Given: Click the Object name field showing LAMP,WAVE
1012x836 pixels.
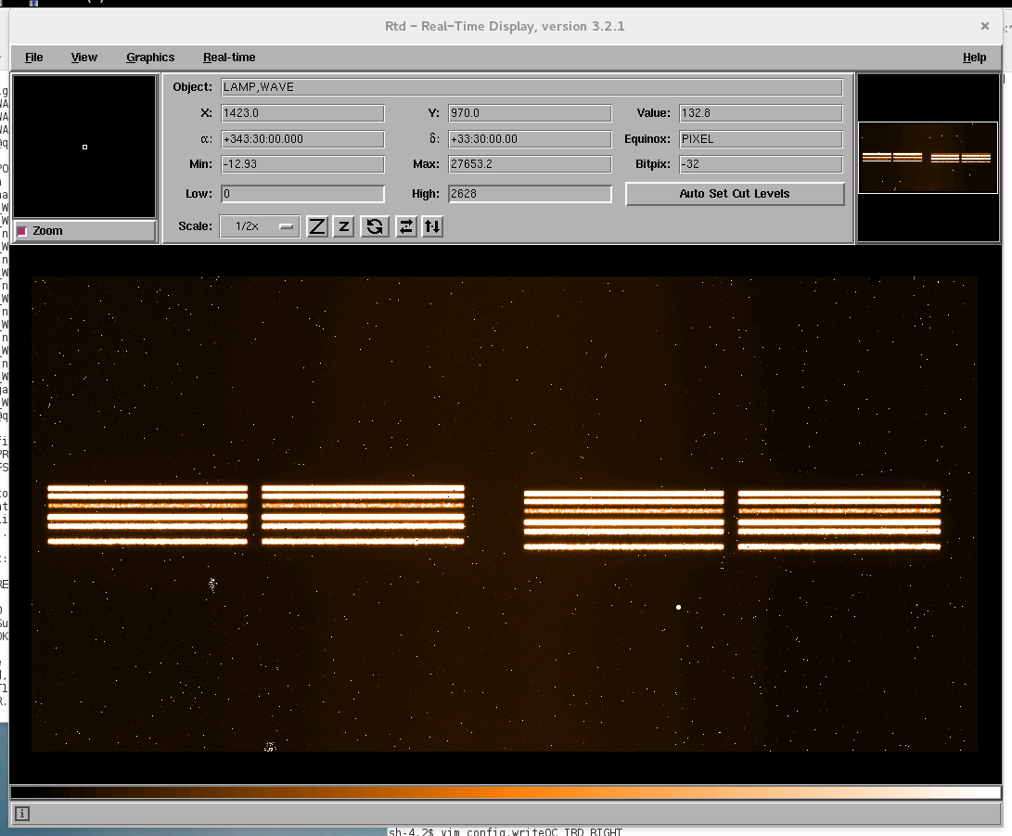Looking at the screenshot, I should click(x=532, y=87).
